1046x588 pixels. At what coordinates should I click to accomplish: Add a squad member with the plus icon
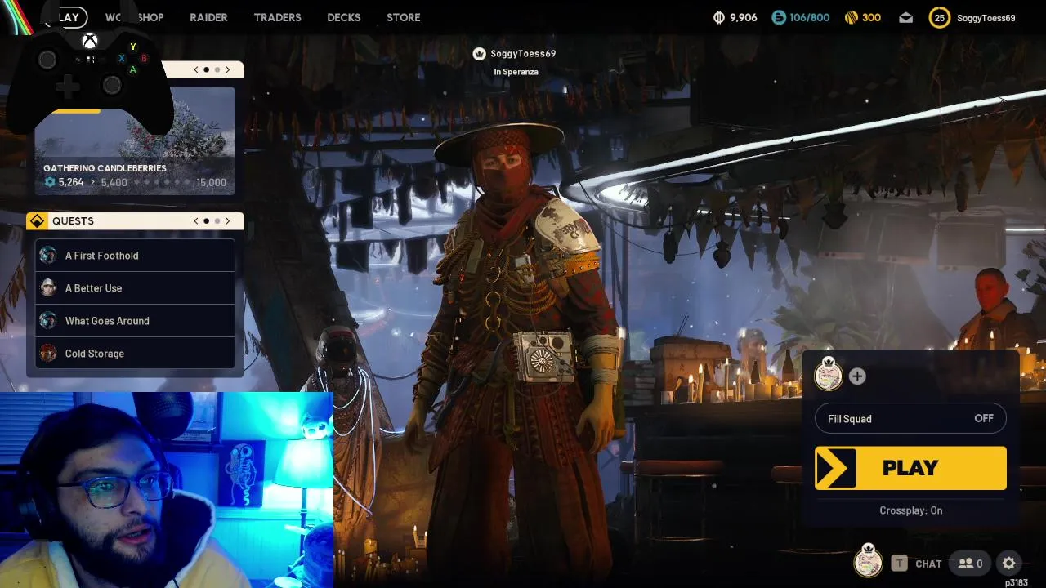857,376
